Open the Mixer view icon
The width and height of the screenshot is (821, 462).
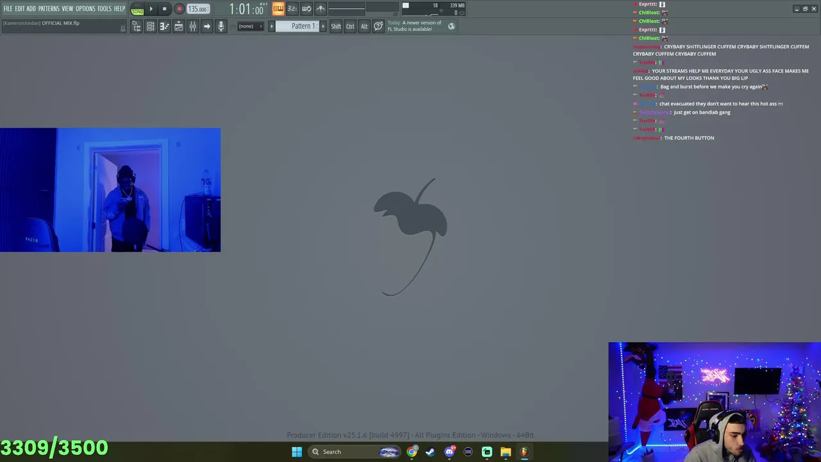(x=192, y=26)
